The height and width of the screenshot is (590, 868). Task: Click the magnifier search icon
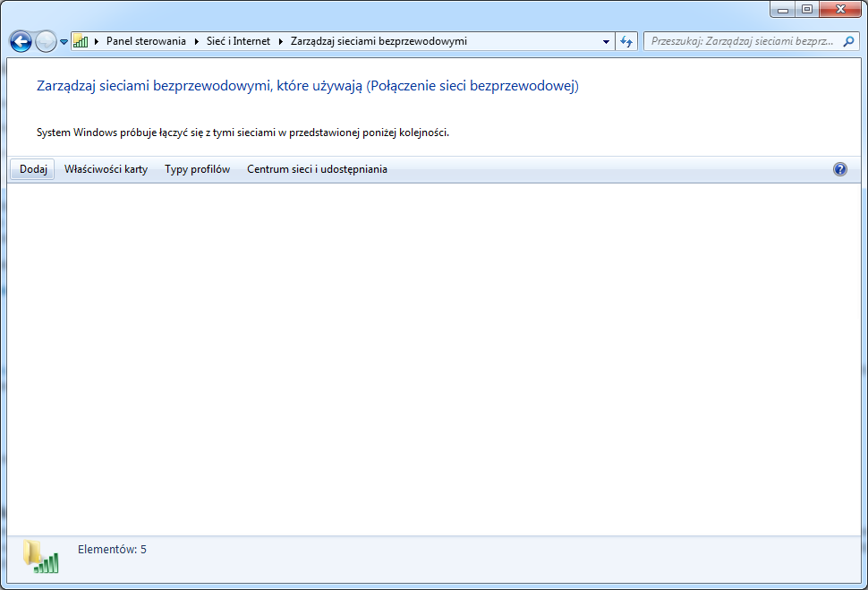848,41
